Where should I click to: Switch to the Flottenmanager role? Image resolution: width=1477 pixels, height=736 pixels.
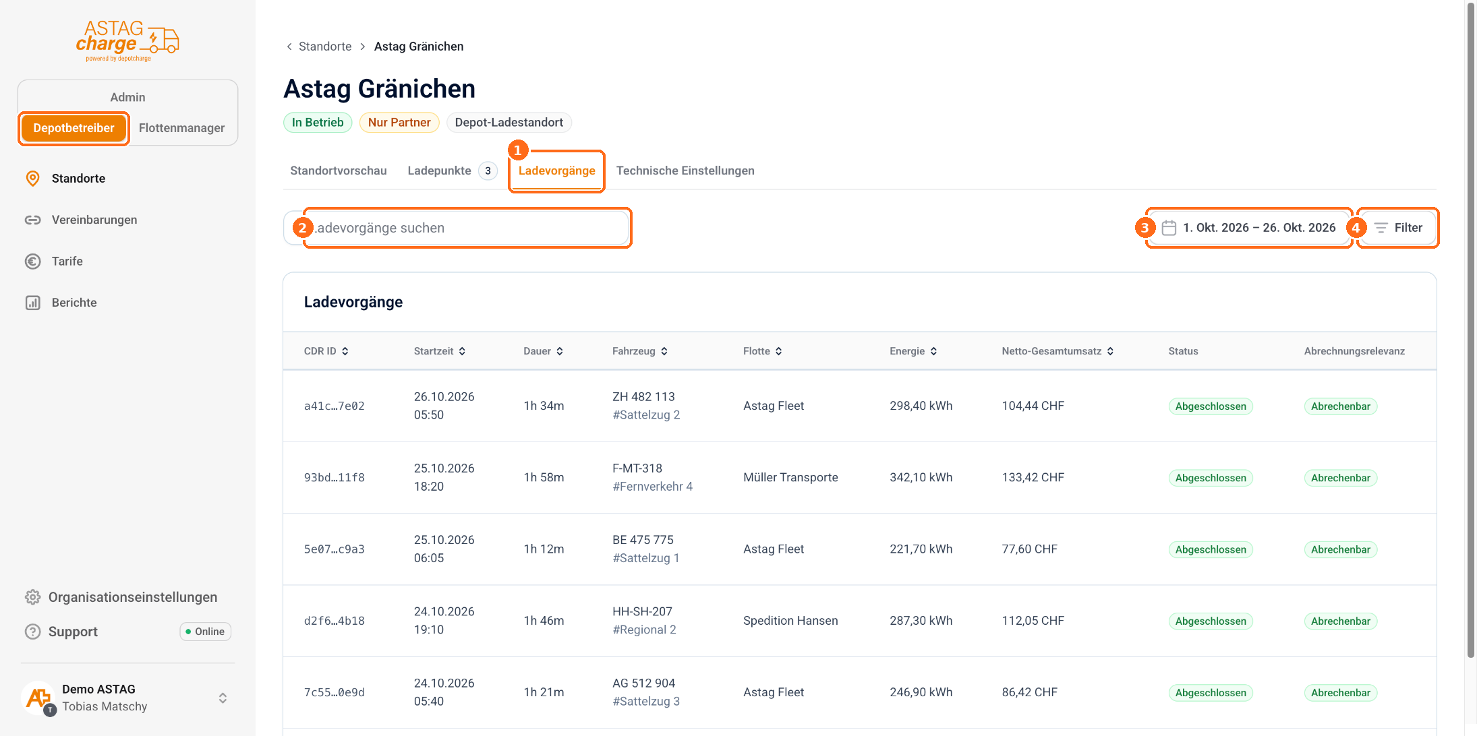coord(181,128)
